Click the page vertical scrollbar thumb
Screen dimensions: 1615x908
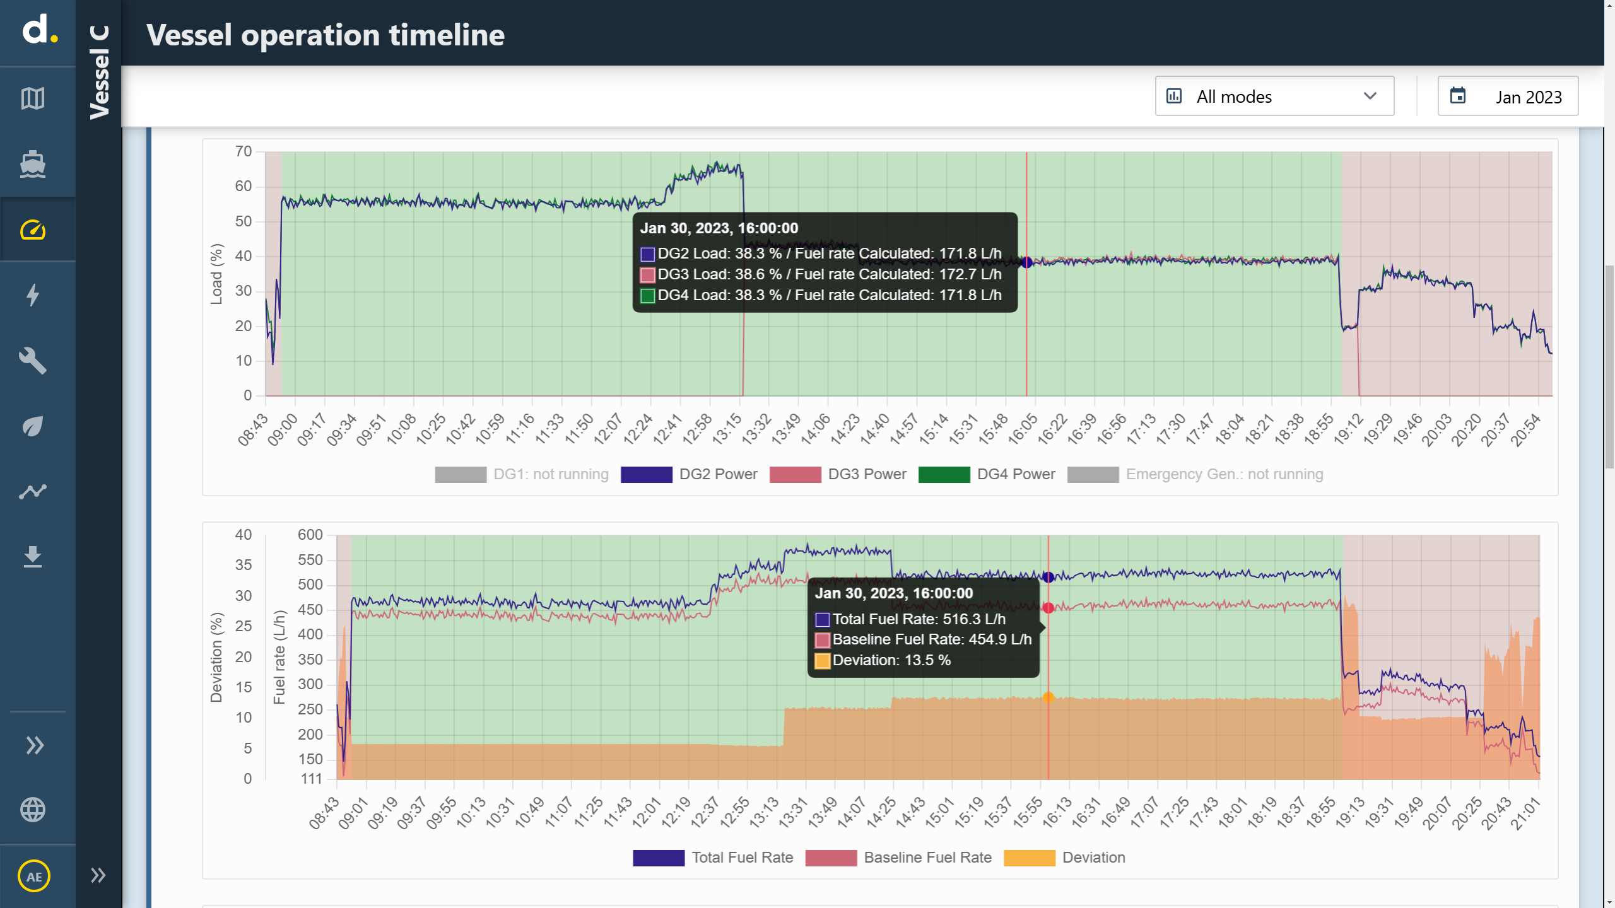pyautogui.click(x=1609, y=367)
